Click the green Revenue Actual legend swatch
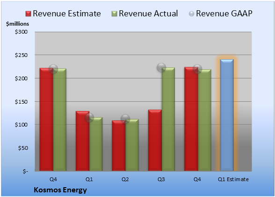Viewport: 275px width, 197px height. point(114,14)
